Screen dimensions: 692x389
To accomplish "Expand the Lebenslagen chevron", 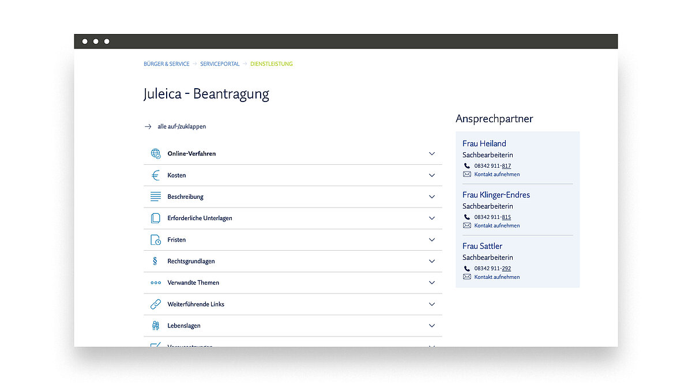I will tap(432, 326).
